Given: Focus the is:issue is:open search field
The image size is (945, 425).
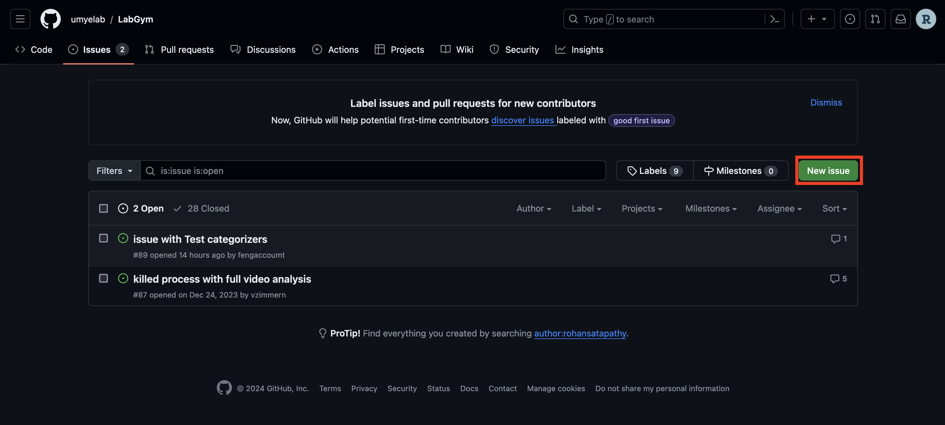Looking at the screenshot, I should (373, 170).
